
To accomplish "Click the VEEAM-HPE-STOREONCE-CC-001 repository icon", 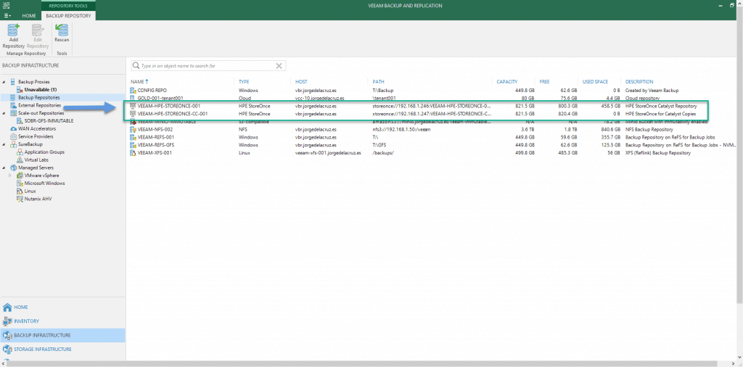I will [134, 114].
